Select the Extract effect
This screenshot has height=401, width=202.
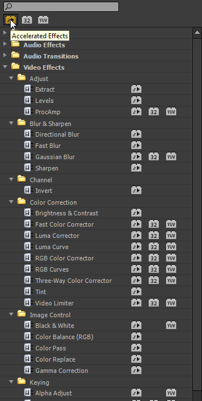click(x=45, y=89)
